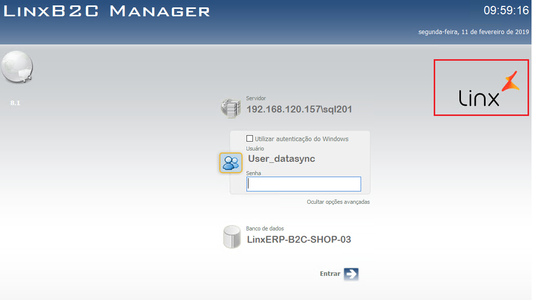Click the Senha label
The height and width of the screenshot is (300, 533).
253,173
